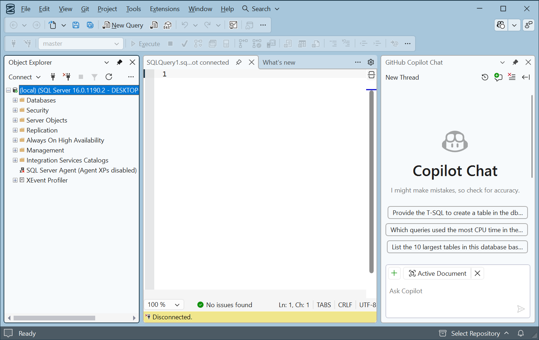Open the notifications bell in the status bar

tap(521, 333)
